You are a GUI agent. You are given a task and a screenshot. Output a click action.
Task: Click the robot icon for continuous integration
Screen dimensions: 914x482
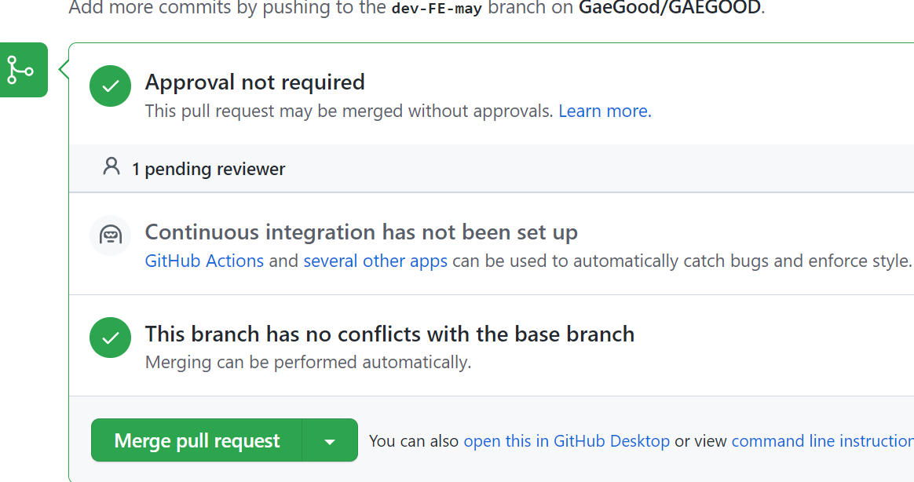110,235
